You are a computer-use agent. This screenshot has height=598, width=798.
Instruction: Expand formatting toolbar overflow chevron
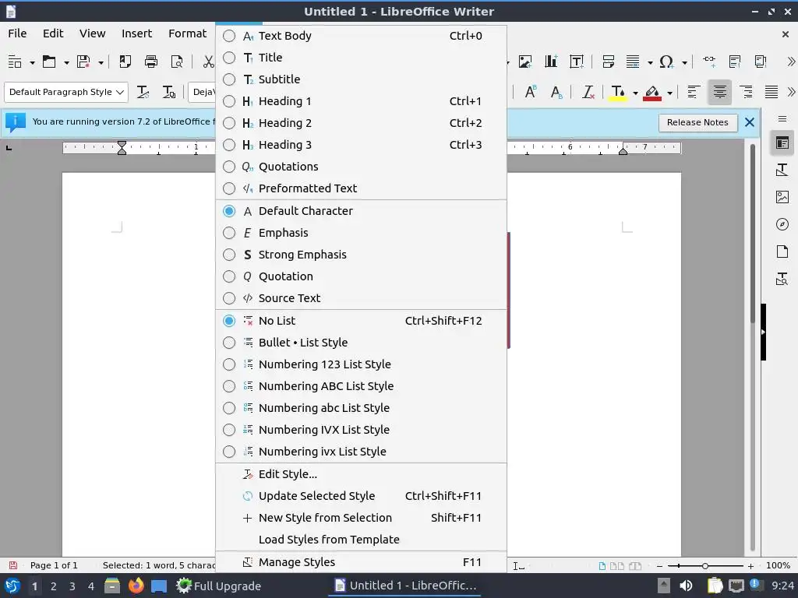[791, 92]
